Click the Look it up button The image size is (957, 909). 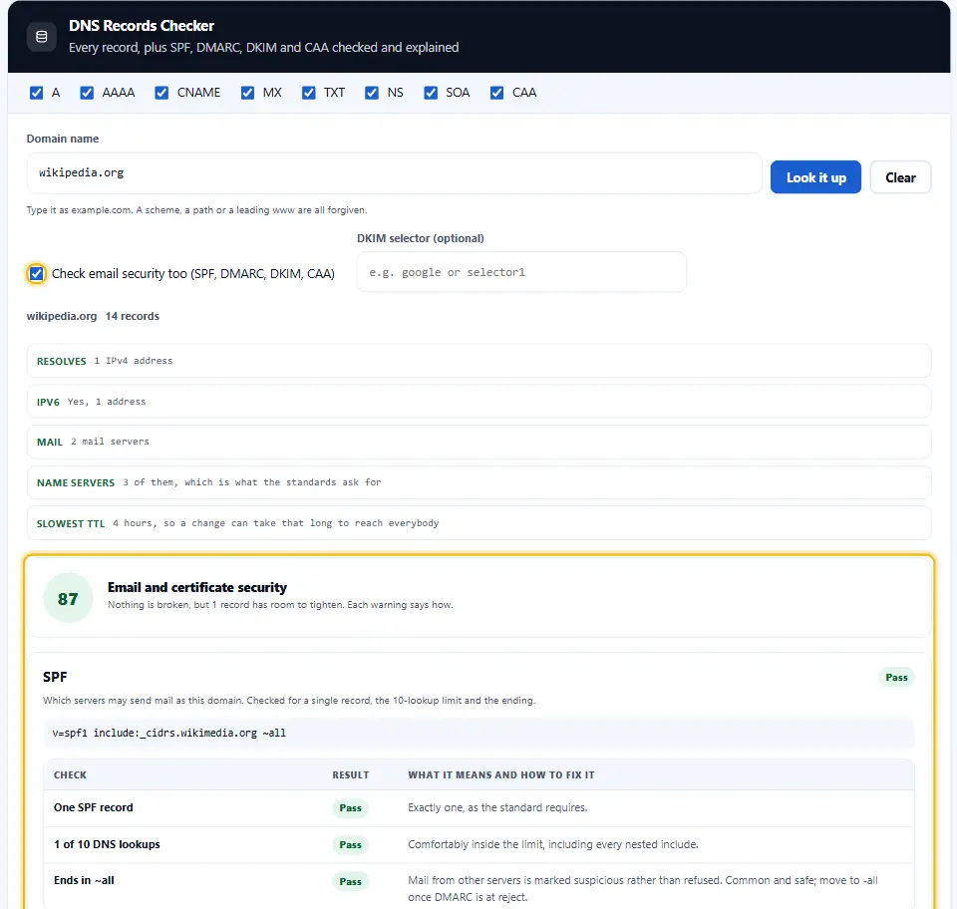[x=815, y=177]
